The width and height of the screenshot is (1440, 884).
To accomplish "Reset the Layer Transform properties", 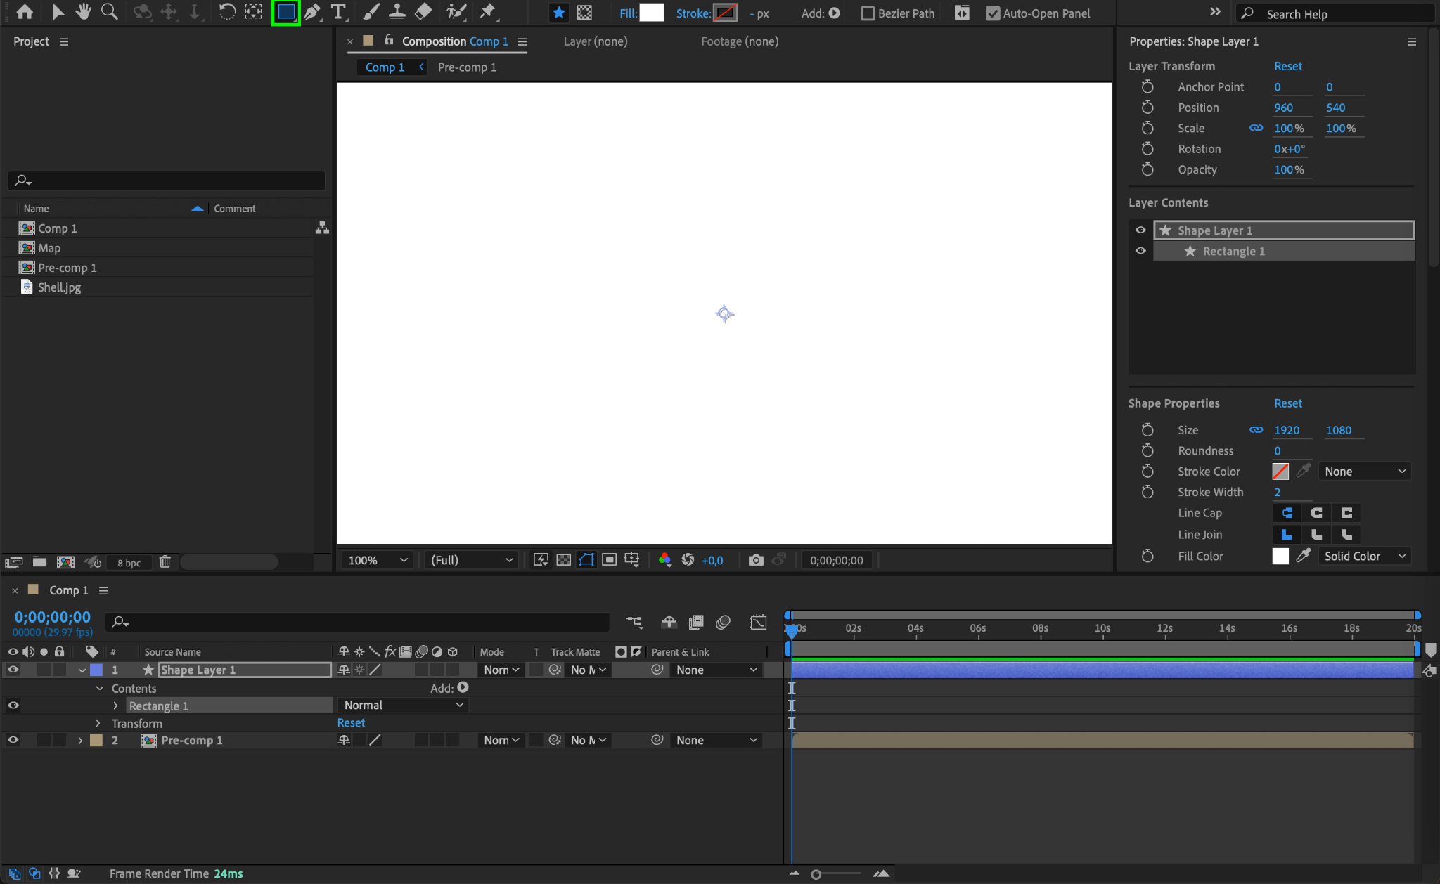I will pyautogui.click(x=1287, y=66).
